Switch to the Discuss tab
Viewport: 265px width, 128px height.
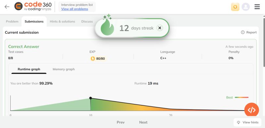(x=87, y=21)
